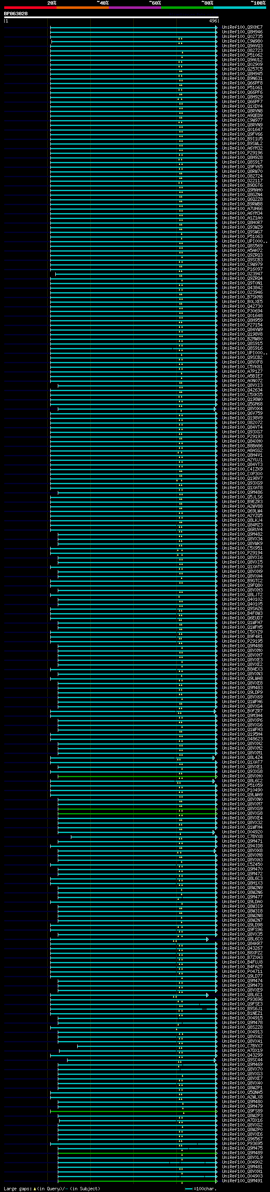Viewport: 270px width, 1192px height.
Task: Select label UniRef100_Q8H945
Action: 242,74
